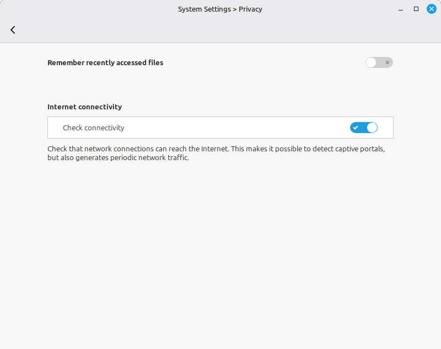Close the Privacy settings window
The image size is (441, 349).
tap(431, 9)
